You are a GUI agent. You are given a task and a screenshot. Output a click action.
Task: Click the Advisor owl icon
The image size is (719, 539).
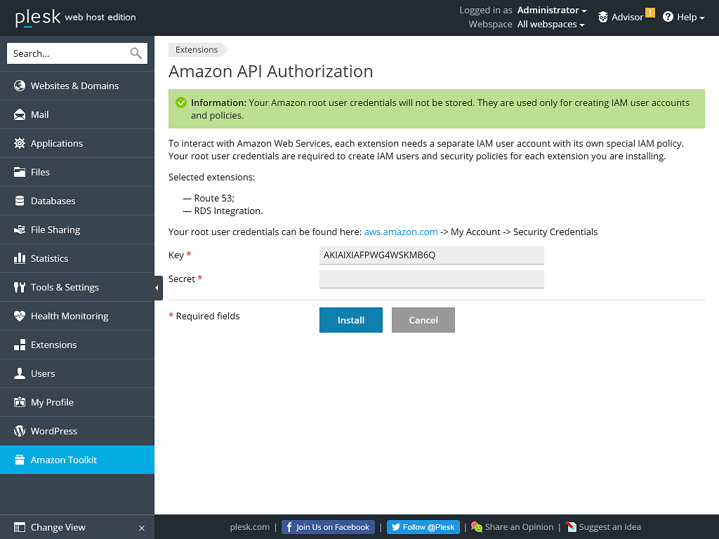[603, 18]
